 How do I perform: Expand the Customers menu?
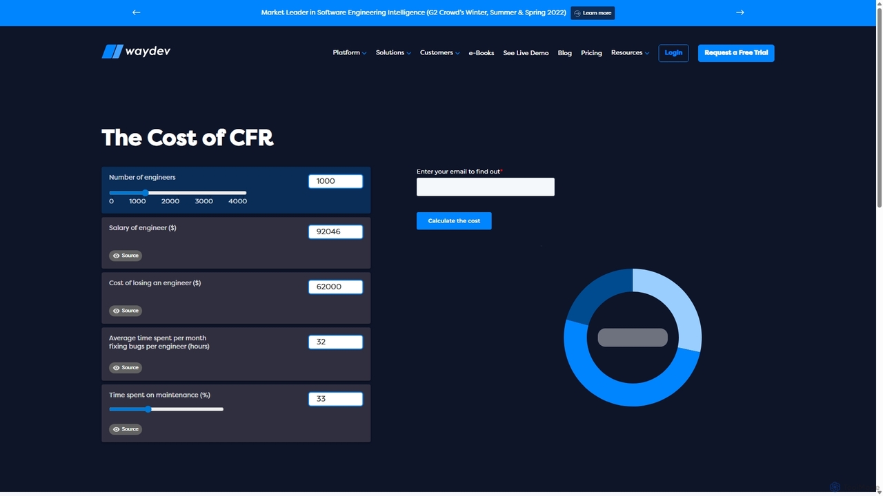pos(439,53)
